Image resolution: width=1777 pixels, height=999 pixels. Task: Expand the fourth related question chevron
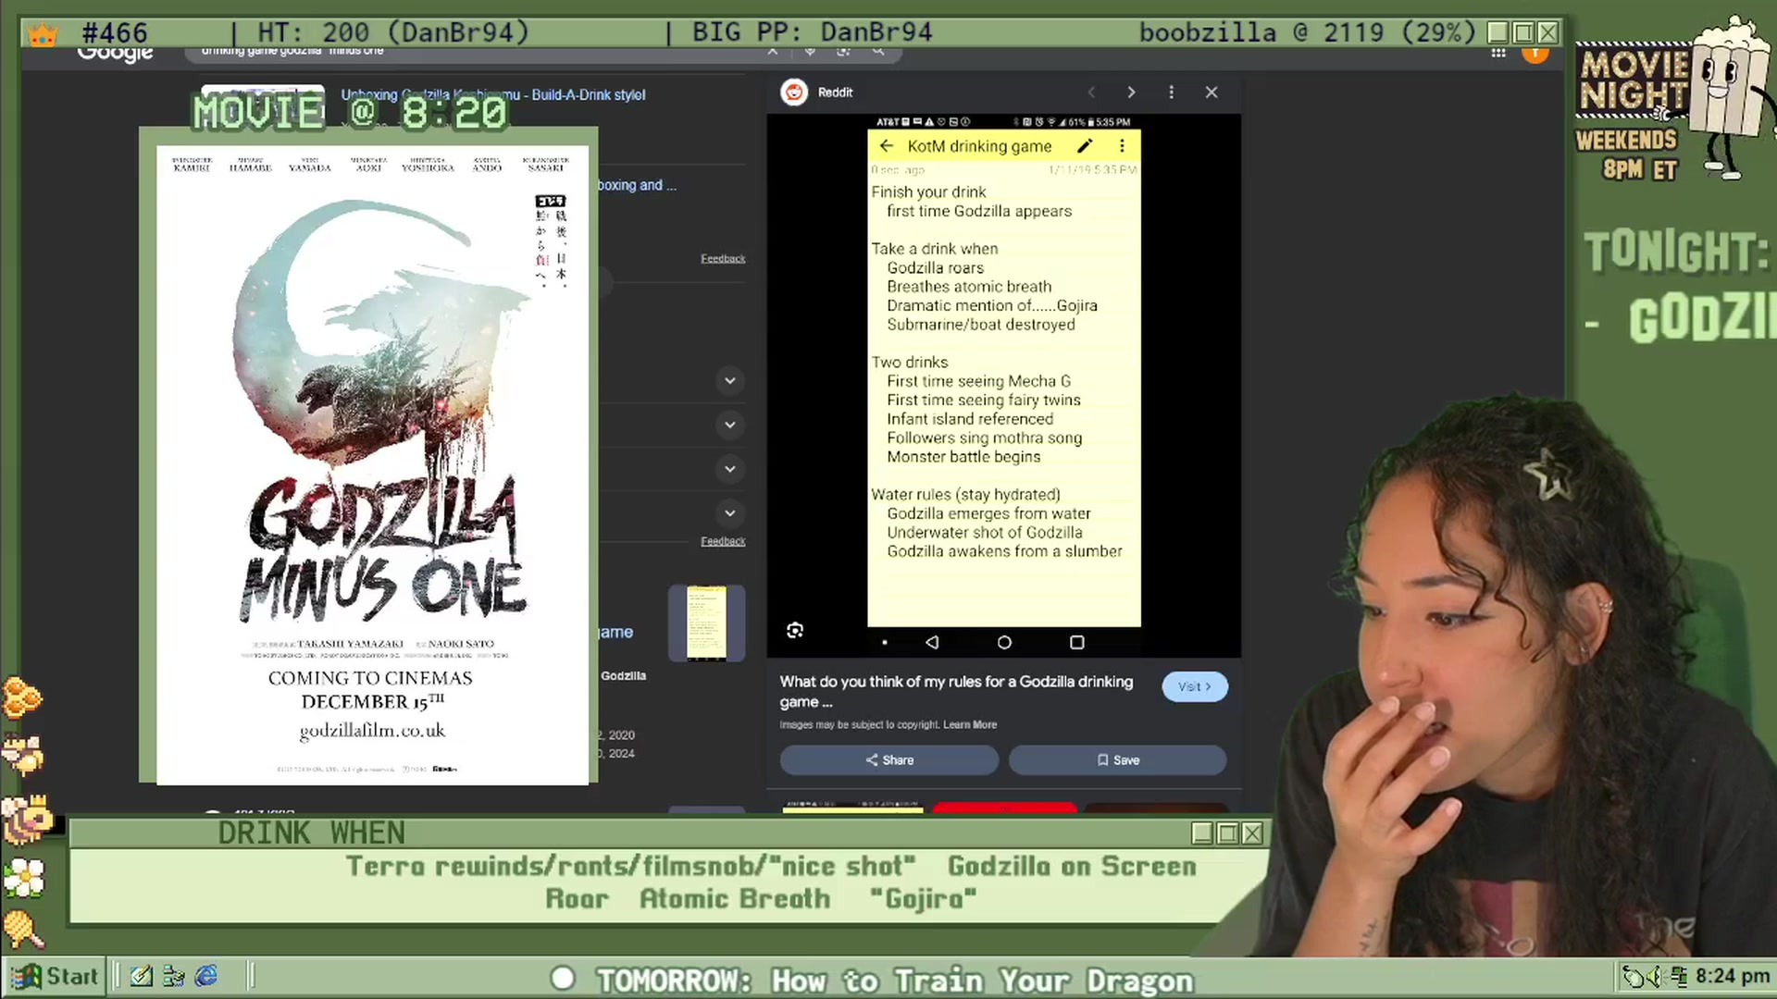730,512
